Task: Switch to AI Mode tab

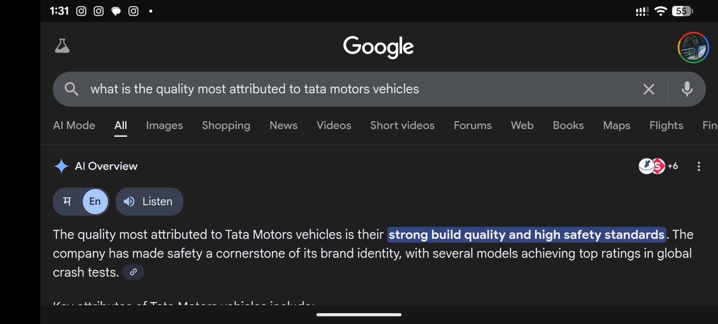Action: [74, 125]
